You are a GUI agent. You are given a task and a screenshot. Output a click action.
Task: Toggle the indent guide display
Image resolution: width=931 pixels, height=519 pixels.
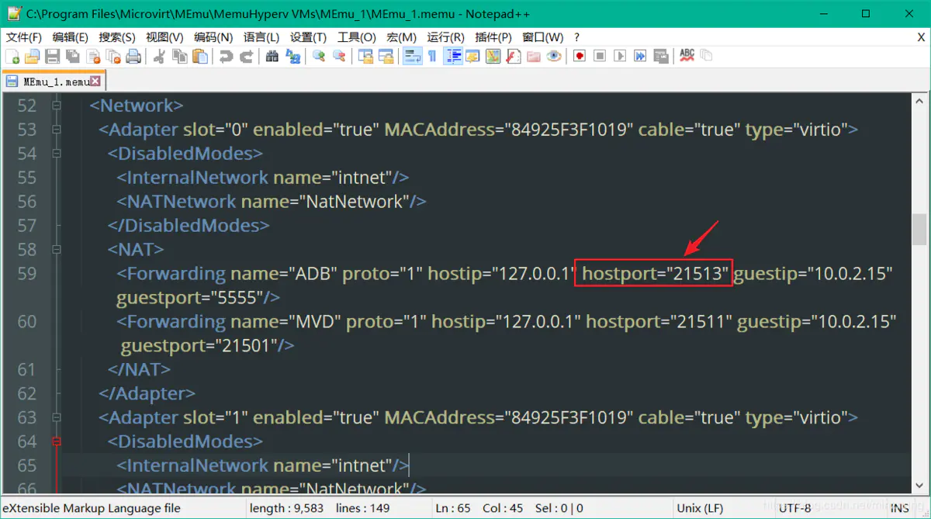click(453, 56)
